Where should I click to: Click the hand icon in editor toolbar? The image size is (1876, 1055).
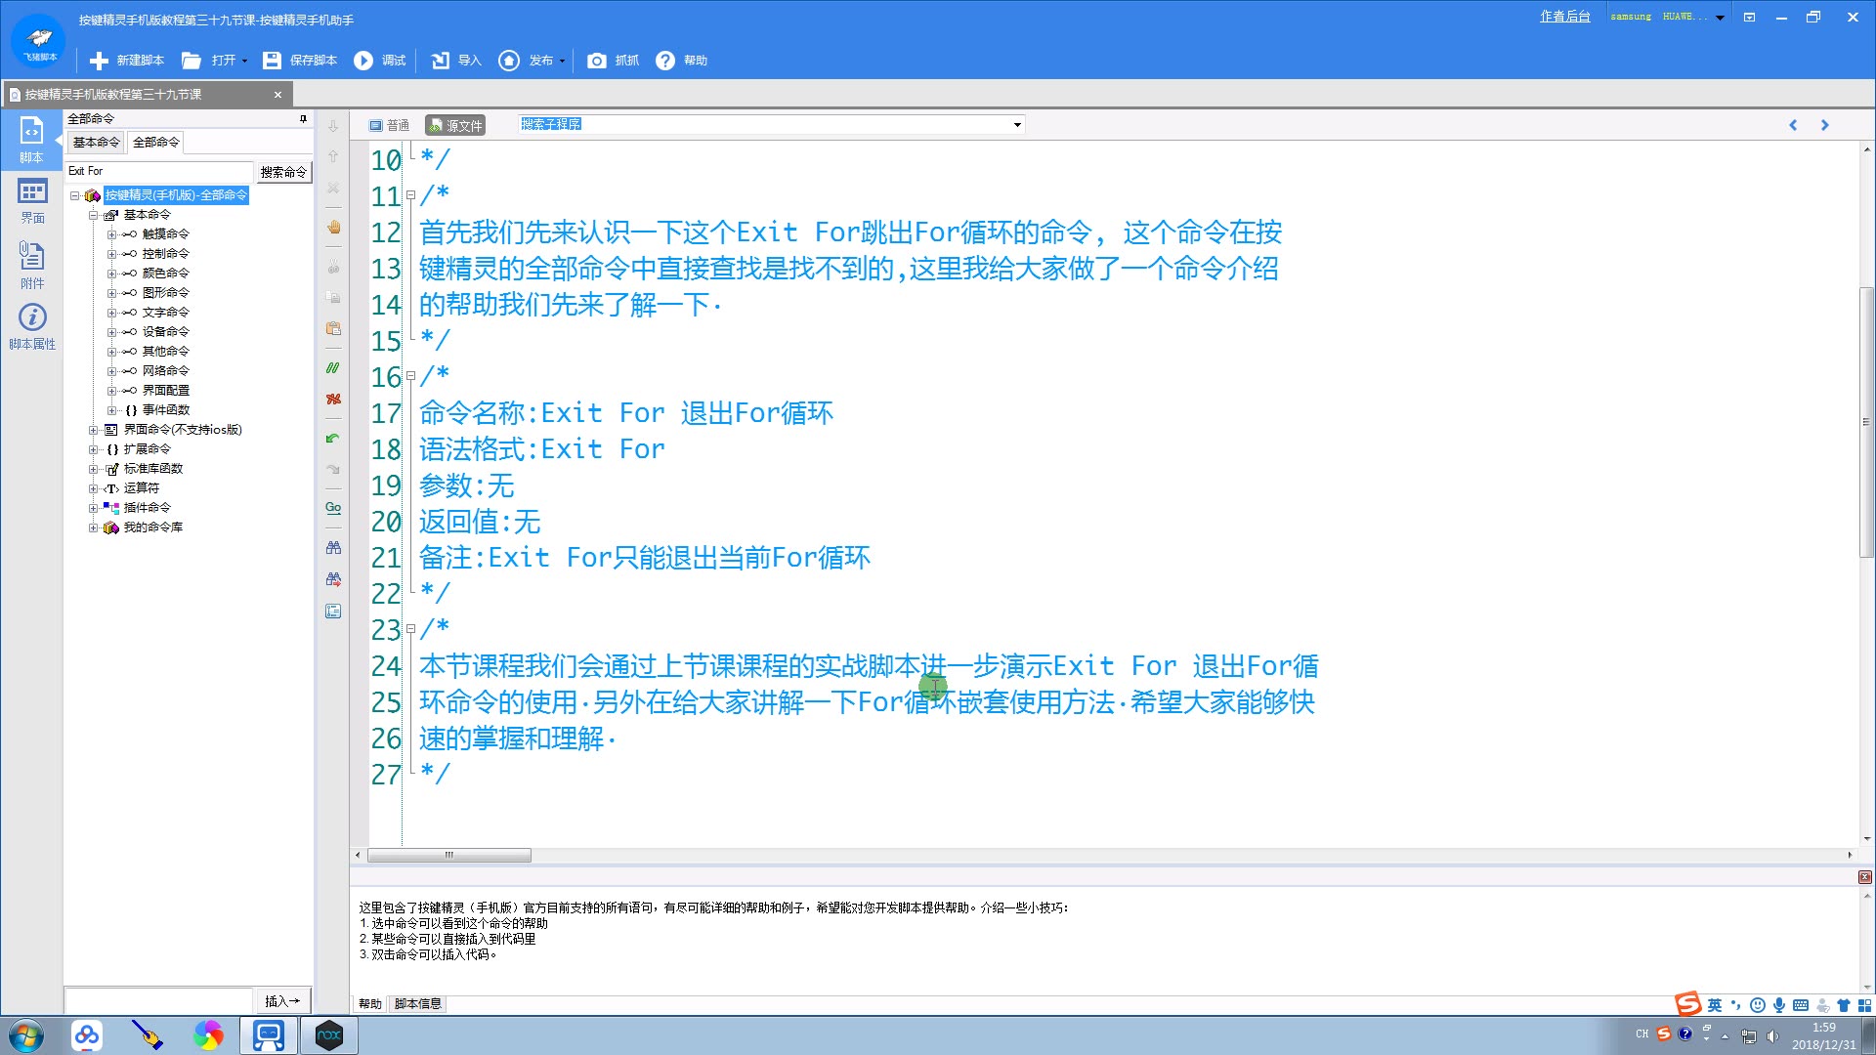coord(333,227)
